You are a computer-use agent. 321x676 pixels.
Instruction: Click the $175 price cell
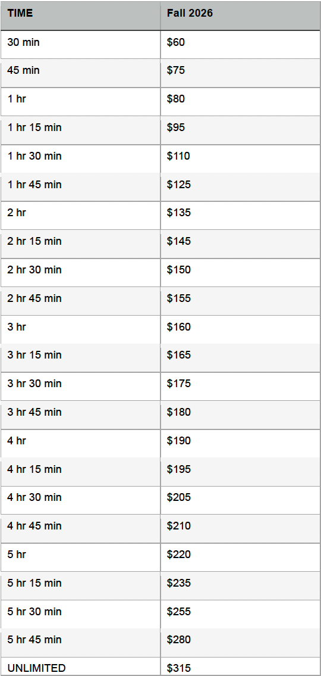241,386
